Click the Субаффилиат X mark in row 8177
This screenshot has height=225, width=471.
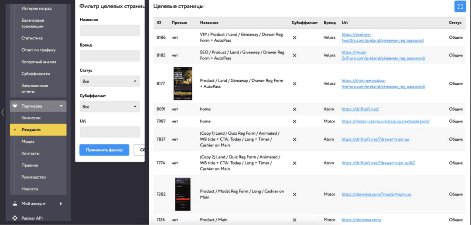[294, 83]
